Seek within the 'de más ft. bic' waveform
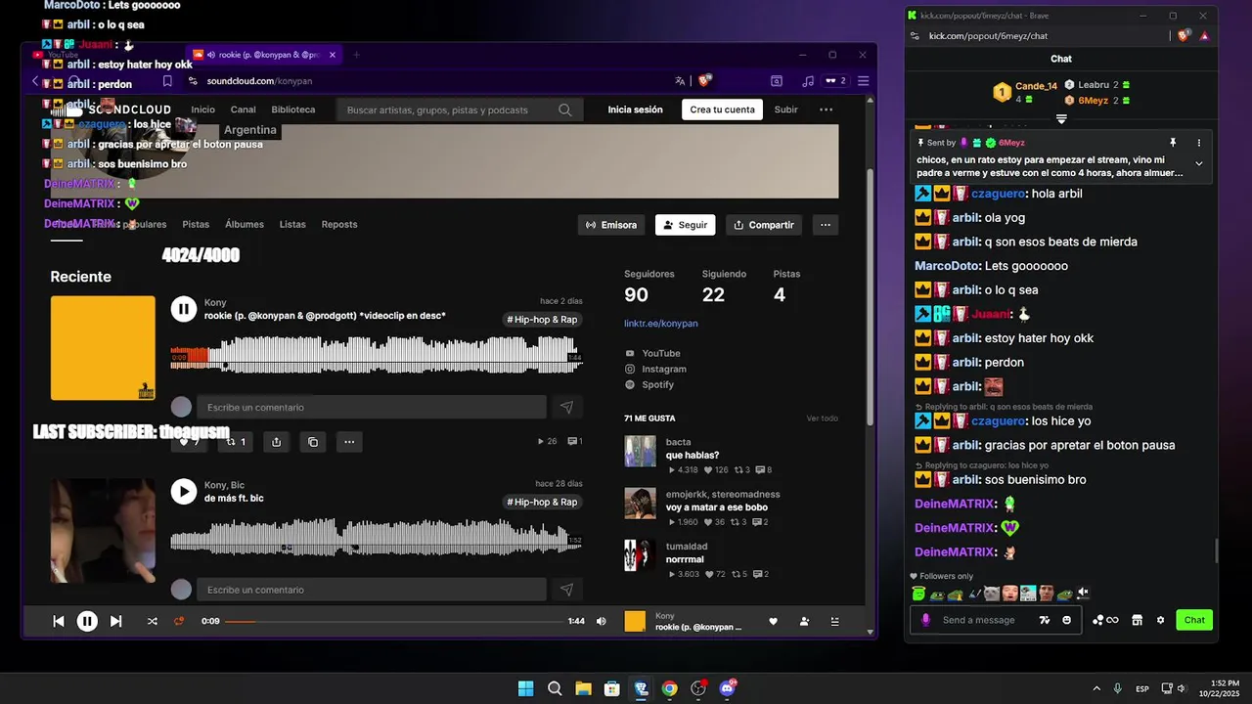Viewport: 1252px width, 704px height. point(376,537)
